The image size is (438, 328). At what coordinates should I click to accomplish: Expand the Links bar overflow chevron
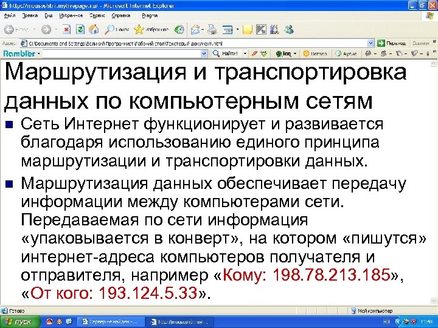pos(434,41)
